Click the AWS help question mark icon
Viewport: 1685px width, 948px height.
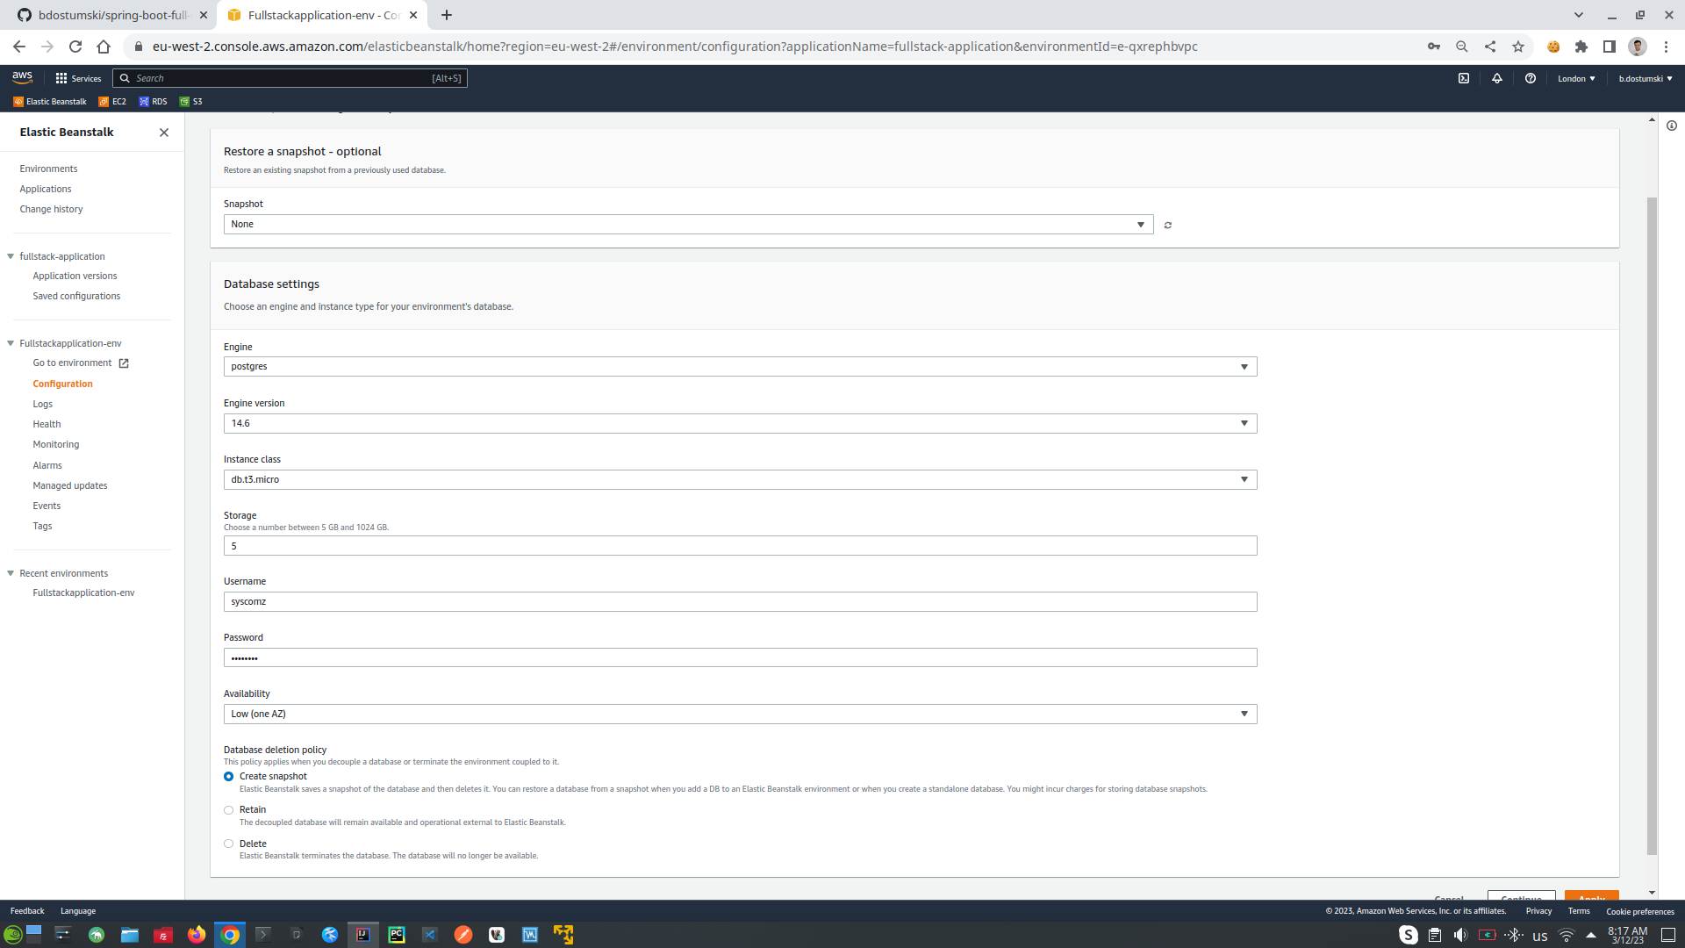point(1531,78)
